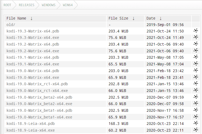
Task: Sort by File Name using the arrow
Action: click(x=32, y=18)
